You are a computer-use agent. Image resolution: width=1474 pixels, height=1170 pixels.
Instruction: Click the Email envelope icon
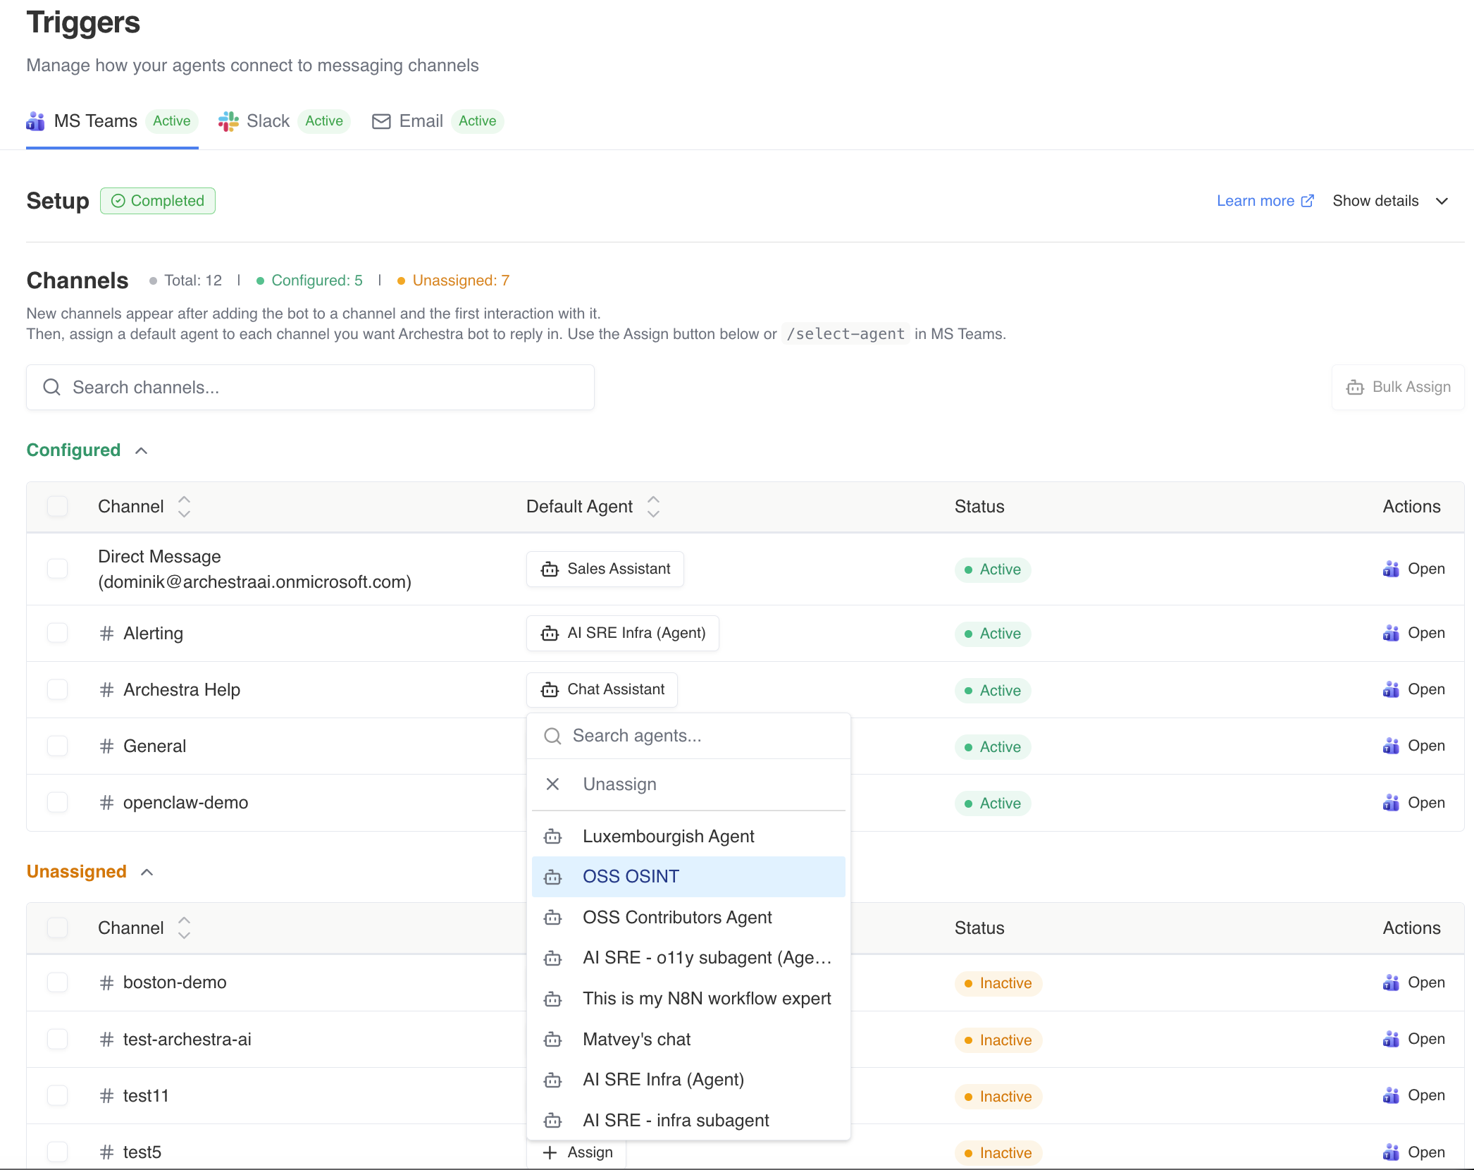(381, 121)
